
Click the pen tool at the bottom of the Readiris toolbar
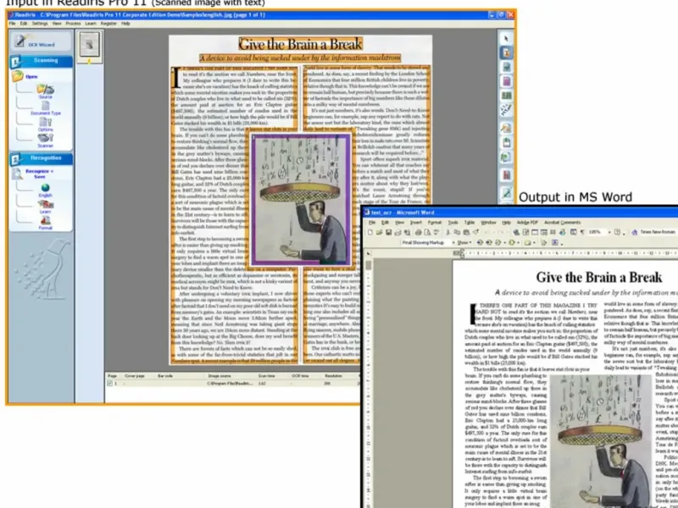[506, 193]
